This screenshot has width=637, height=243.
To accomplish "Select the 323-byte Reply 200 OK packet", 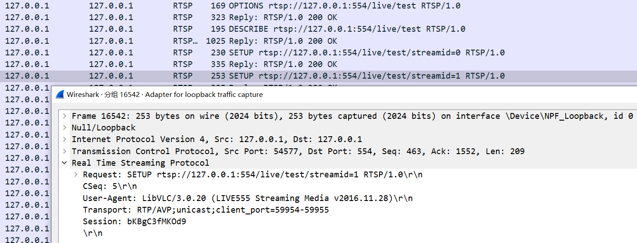I will [318, 17].
